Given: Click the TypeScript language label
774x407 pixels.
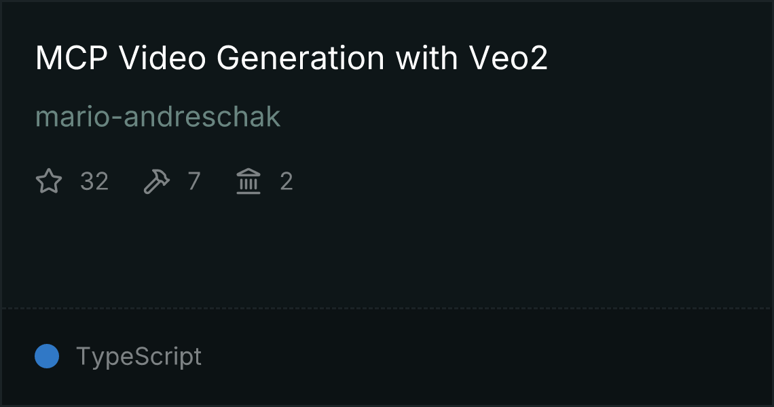Looking at the screenshot, I should tap(139, 356).
